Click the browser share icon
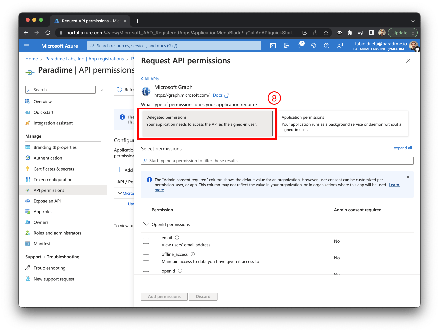Viewport: 439px width, 332px height. (x=315, y=33)
